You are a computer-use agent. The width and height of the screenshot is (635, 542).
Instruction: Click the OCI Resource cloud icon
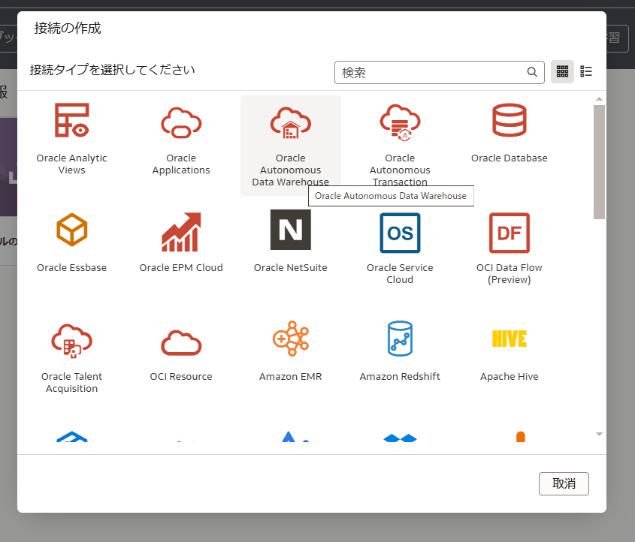coord(181,343)
